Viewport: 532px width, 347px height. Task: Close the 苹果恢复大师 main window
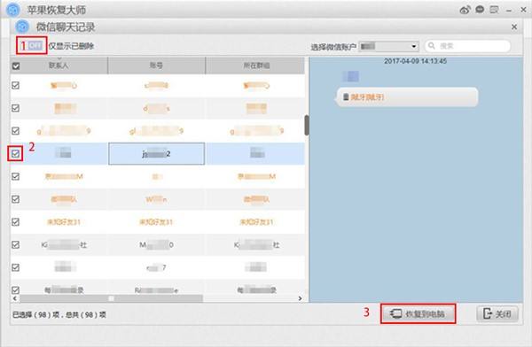click(x=523, y=10)
